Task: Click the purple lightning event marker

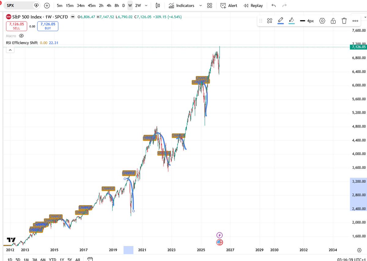Action: [x=220, y=235]
